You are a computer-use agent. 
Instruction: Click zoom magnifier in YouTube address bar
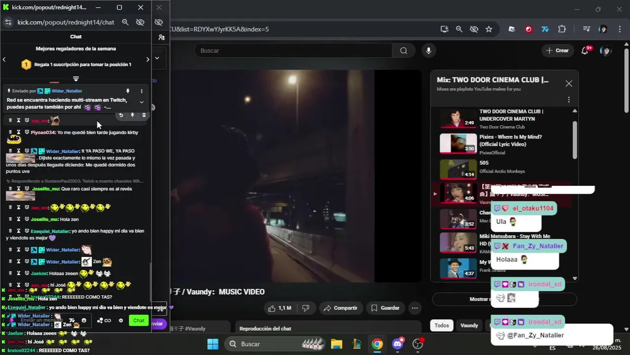click(459, 29)
